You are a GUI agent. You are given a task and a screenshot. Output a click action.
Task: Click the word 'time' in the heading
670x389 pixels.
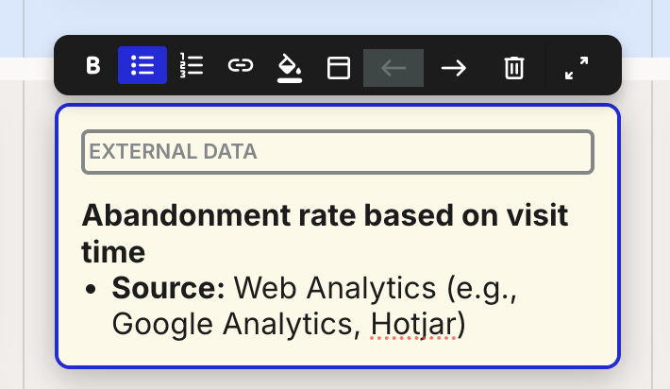(113, 251)
